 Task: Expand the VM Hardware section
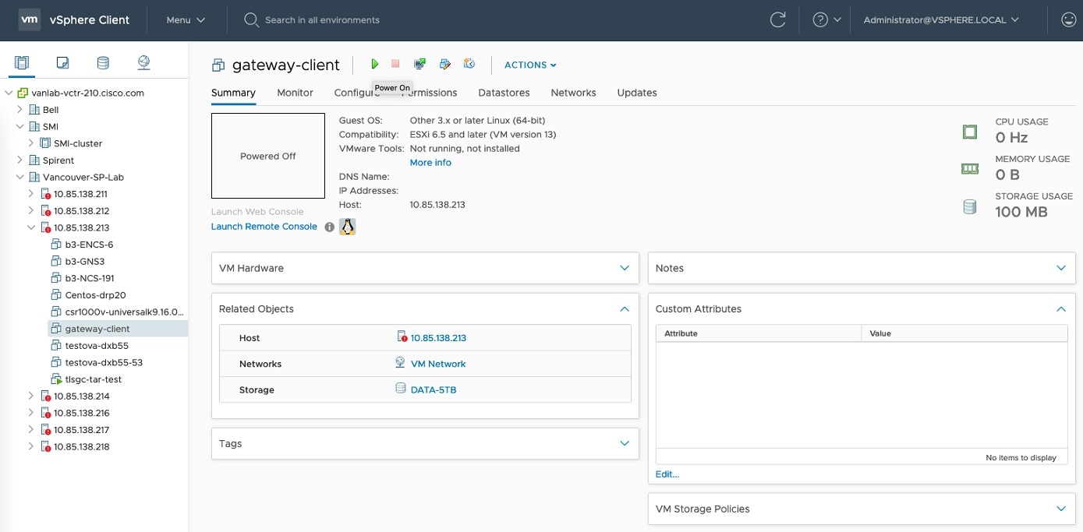click(x=624, y=267)
